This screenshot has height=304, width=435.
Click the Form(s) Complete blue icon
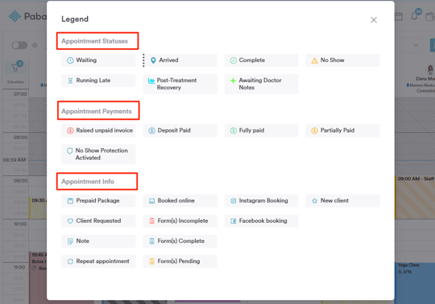(x=151, y=241)
